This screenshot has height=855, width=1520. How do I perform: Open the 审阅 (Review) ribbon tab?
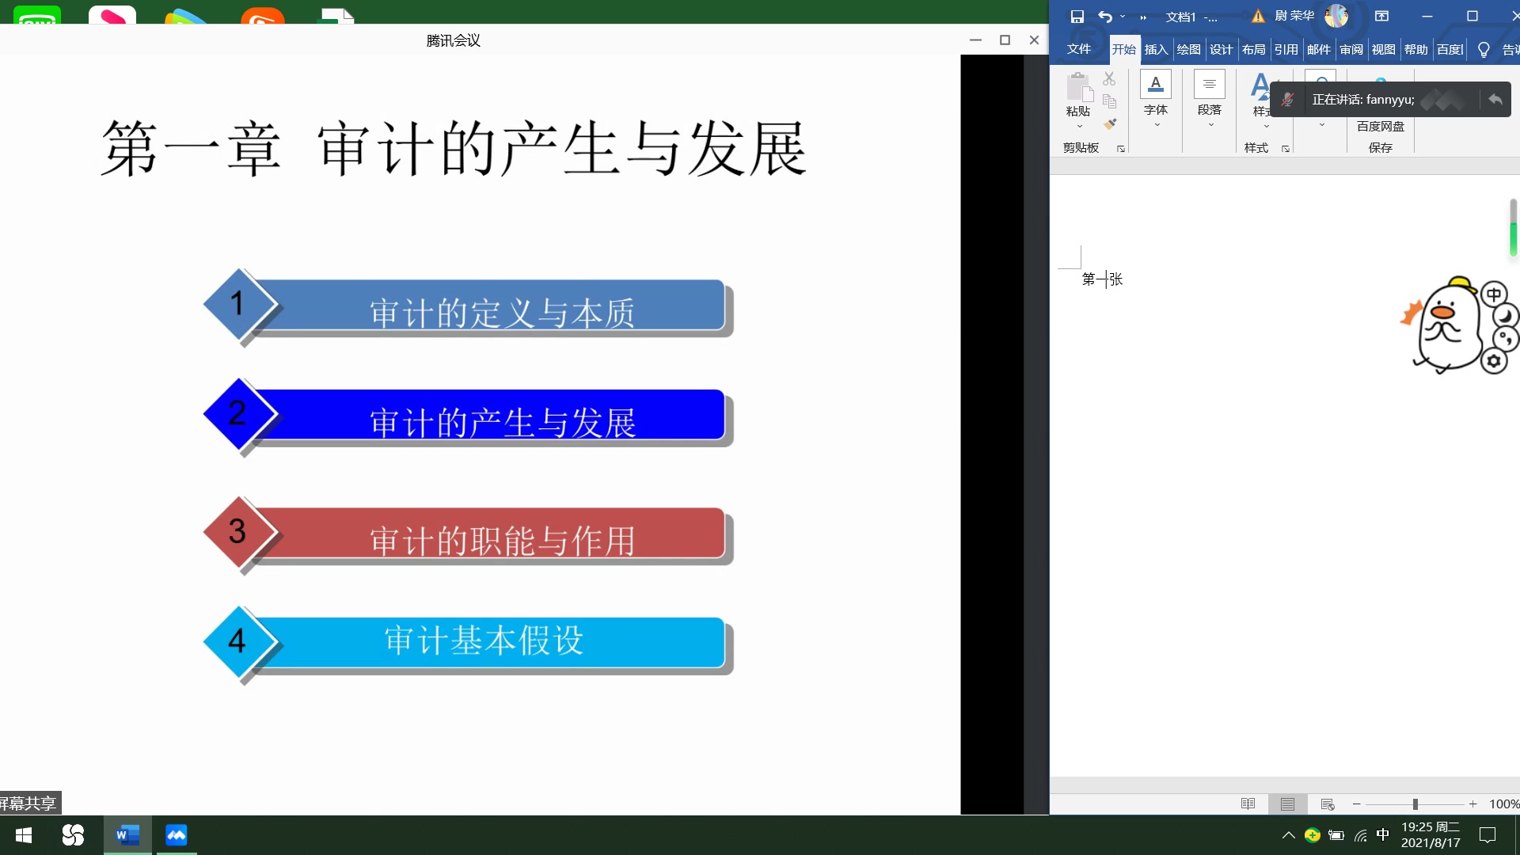point(1352,49)
